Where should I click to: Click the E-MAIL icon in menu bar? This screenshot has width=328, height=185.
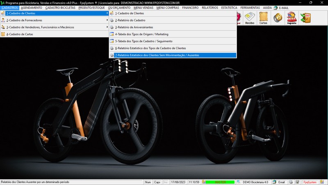coord(281,8)
